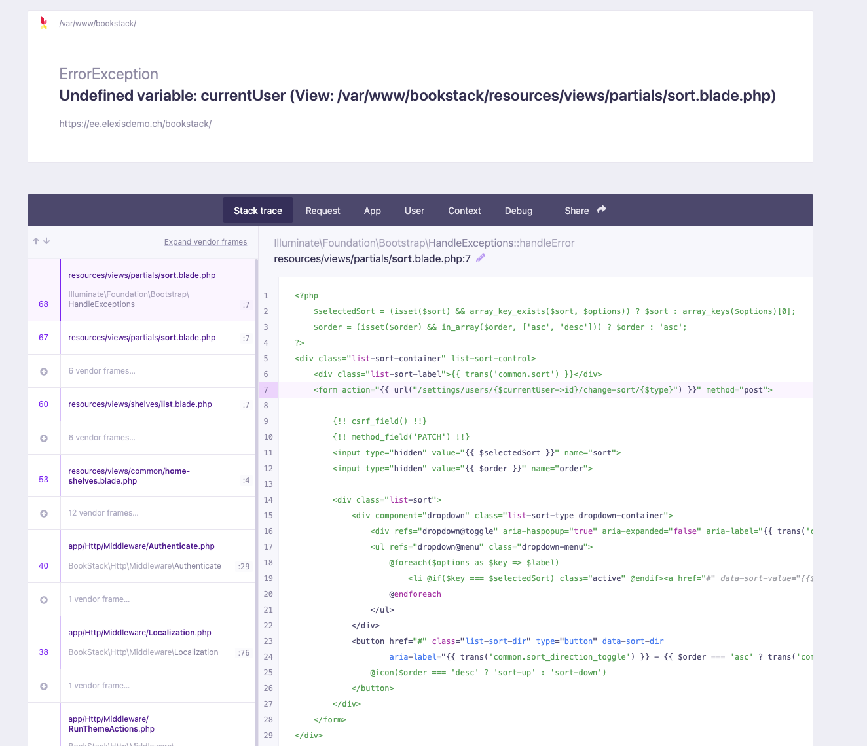
Task: Click the share arrow icon beside Share
Action: tap(600, 209)
